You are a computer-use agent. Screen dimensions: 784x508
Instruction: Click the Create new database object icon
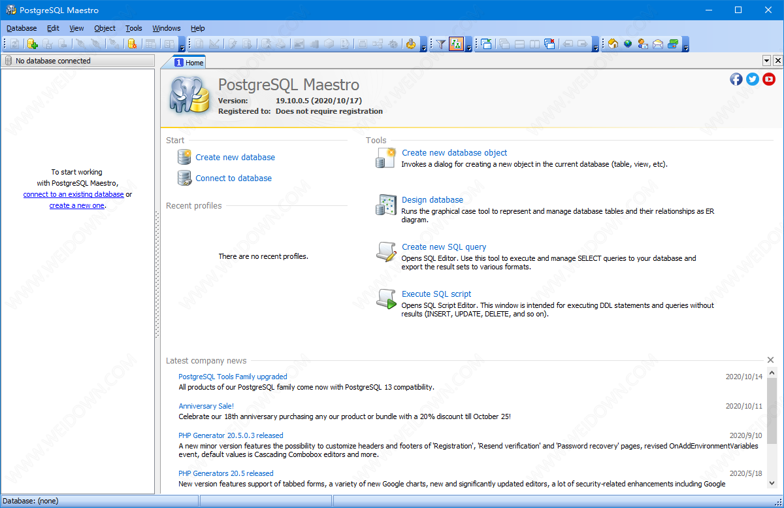tap(386, 158)
